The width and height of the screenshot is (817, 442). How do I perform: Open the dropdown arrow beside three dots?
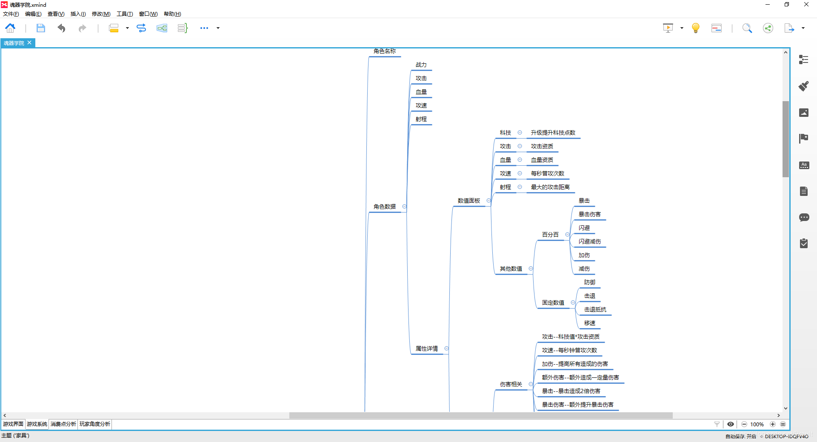click(x=218, y=28)
